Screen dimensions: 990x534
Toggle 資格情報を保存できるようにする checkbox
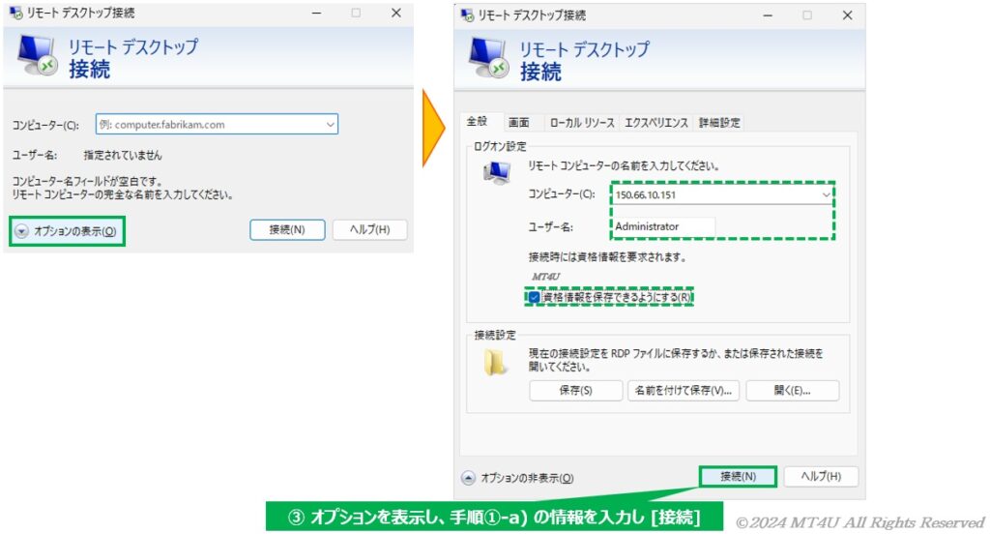(534, 297)
